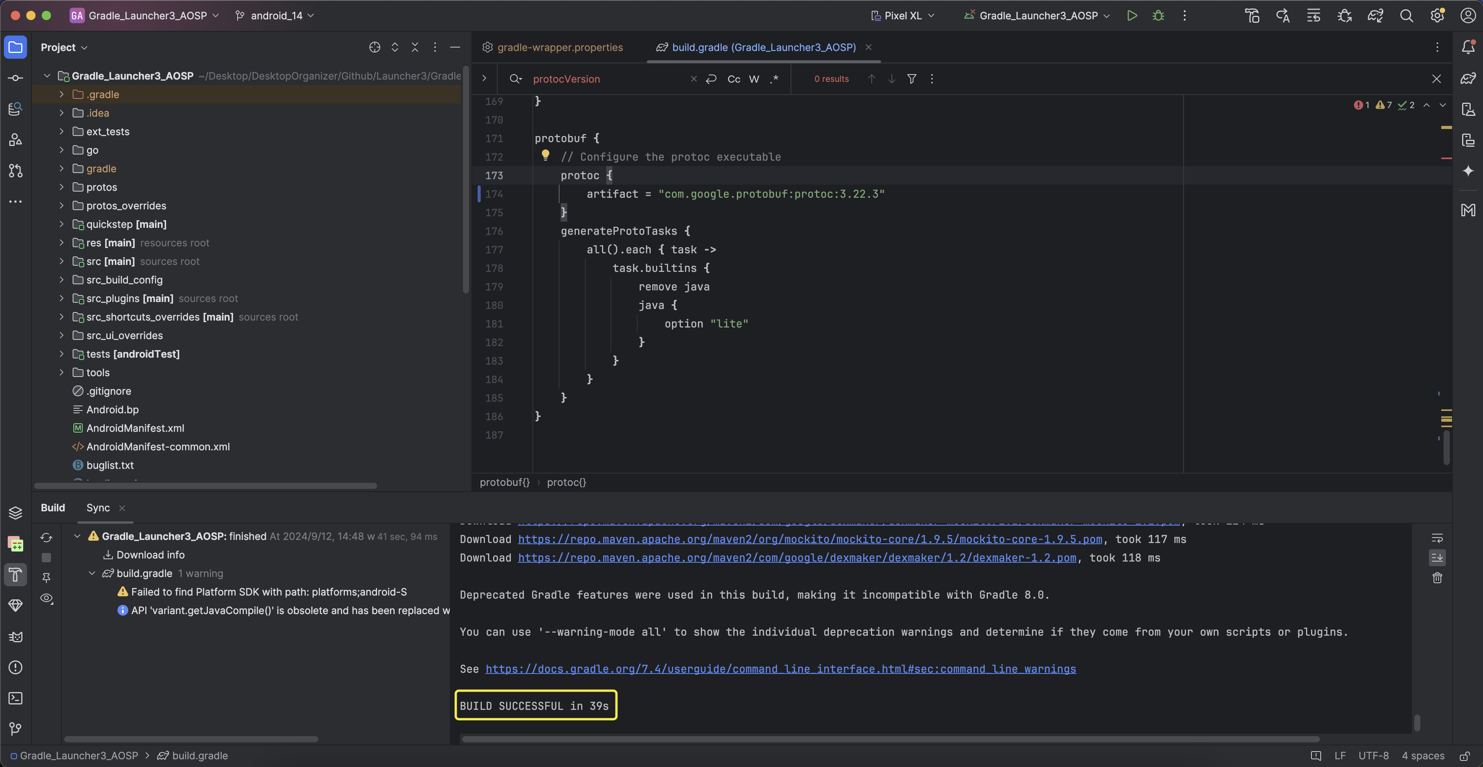Close the find bar with X

(x=1436, y=79)
